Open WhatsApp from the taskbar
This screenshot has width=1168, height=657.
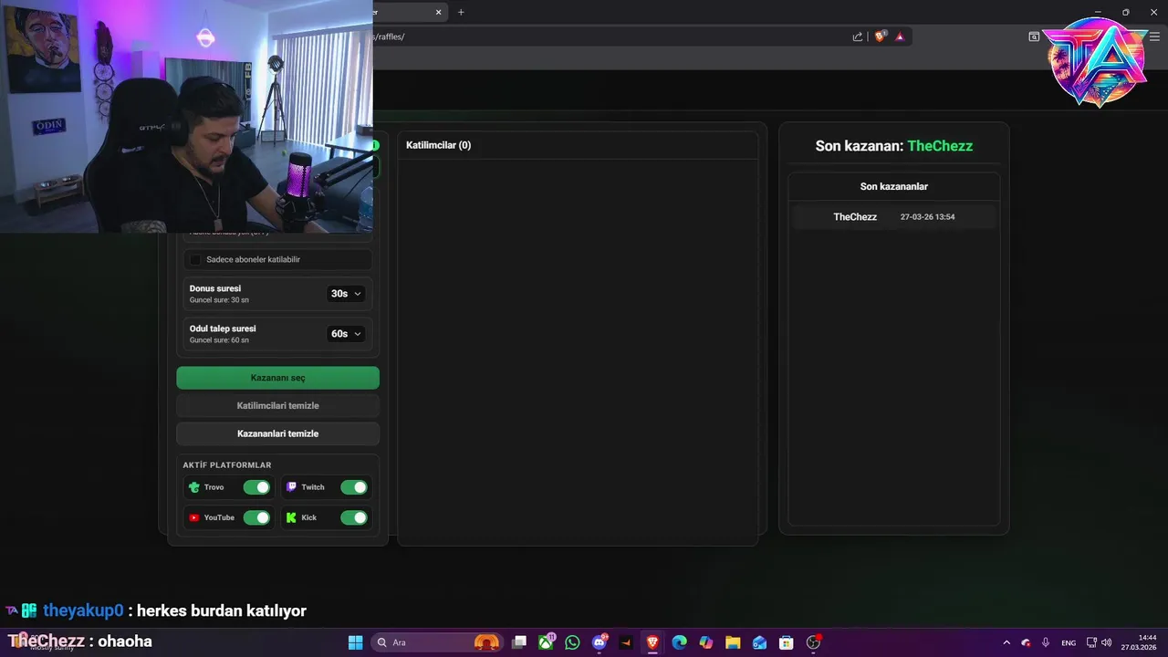572,642
